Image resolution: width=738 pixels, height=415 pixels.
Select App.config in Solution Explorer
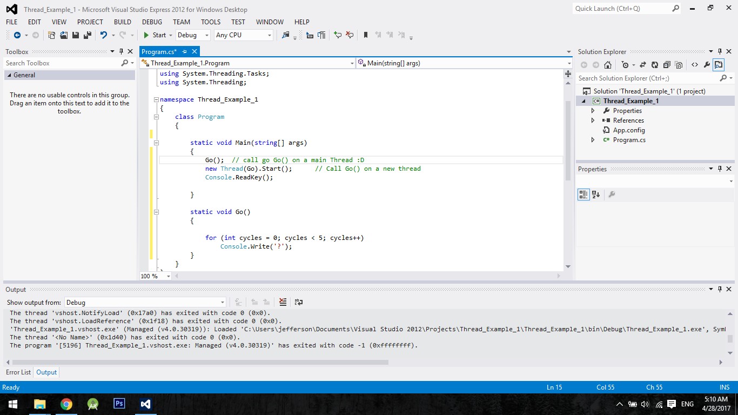click(x=629, y=130)
